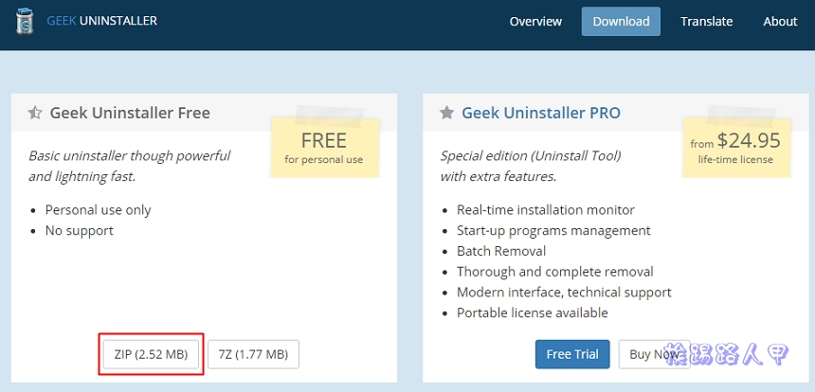Viewport: 815px width, 392px height.
Task: Open the Geek Uninstaller PRO heading link
Action: pos(541,113)
